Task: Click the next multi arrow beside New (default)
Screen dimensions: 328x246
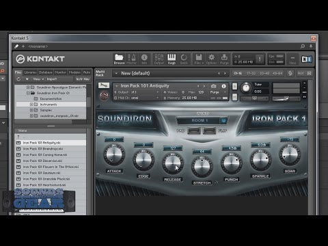Action: pyautogui.click(x=225, y=73)
